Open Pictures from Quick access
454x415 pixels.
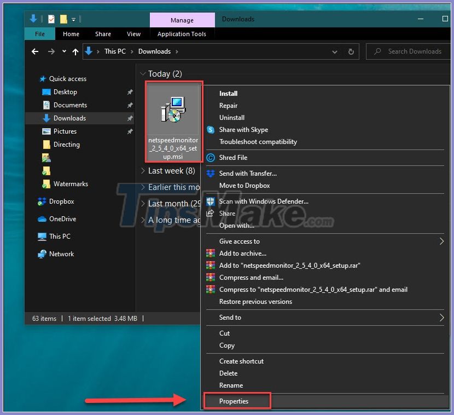[x=65, y=131]
